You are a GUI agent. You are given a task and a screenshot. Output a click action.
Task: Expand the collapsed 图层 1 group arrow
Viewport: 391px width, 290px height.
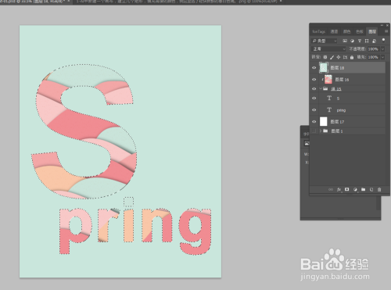[x=321, y=131]
